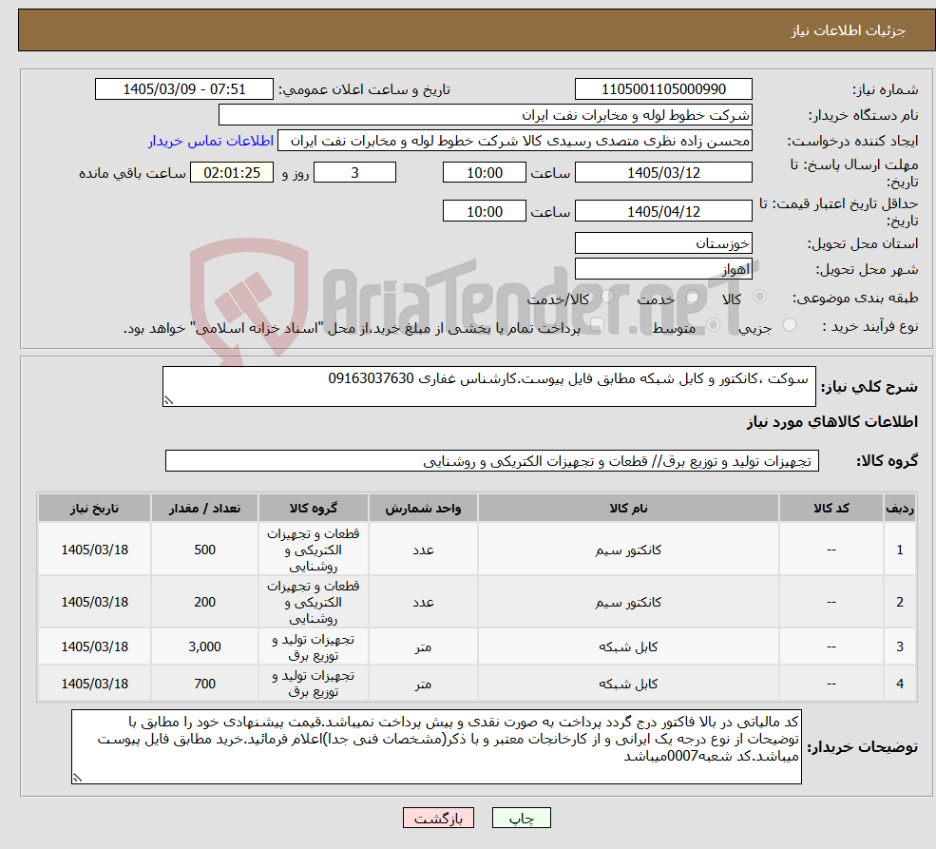Click the price validity date 1405/04/12
The height and width of the screenshot is (849, 936).
(x=663, y=211)
